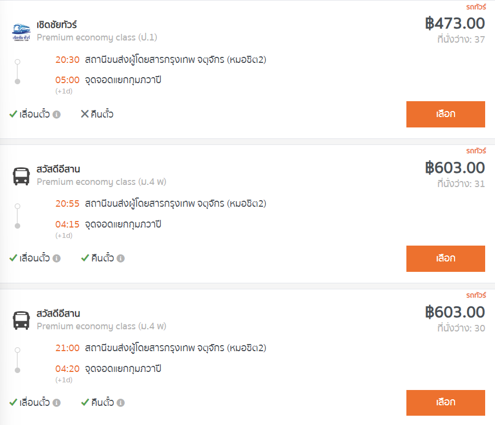Image resolution: width=495 pixels, height=425 pixels.
Task: Click the ที่นั่งว่าง: 30 seat count
Action: pos(461,328)
